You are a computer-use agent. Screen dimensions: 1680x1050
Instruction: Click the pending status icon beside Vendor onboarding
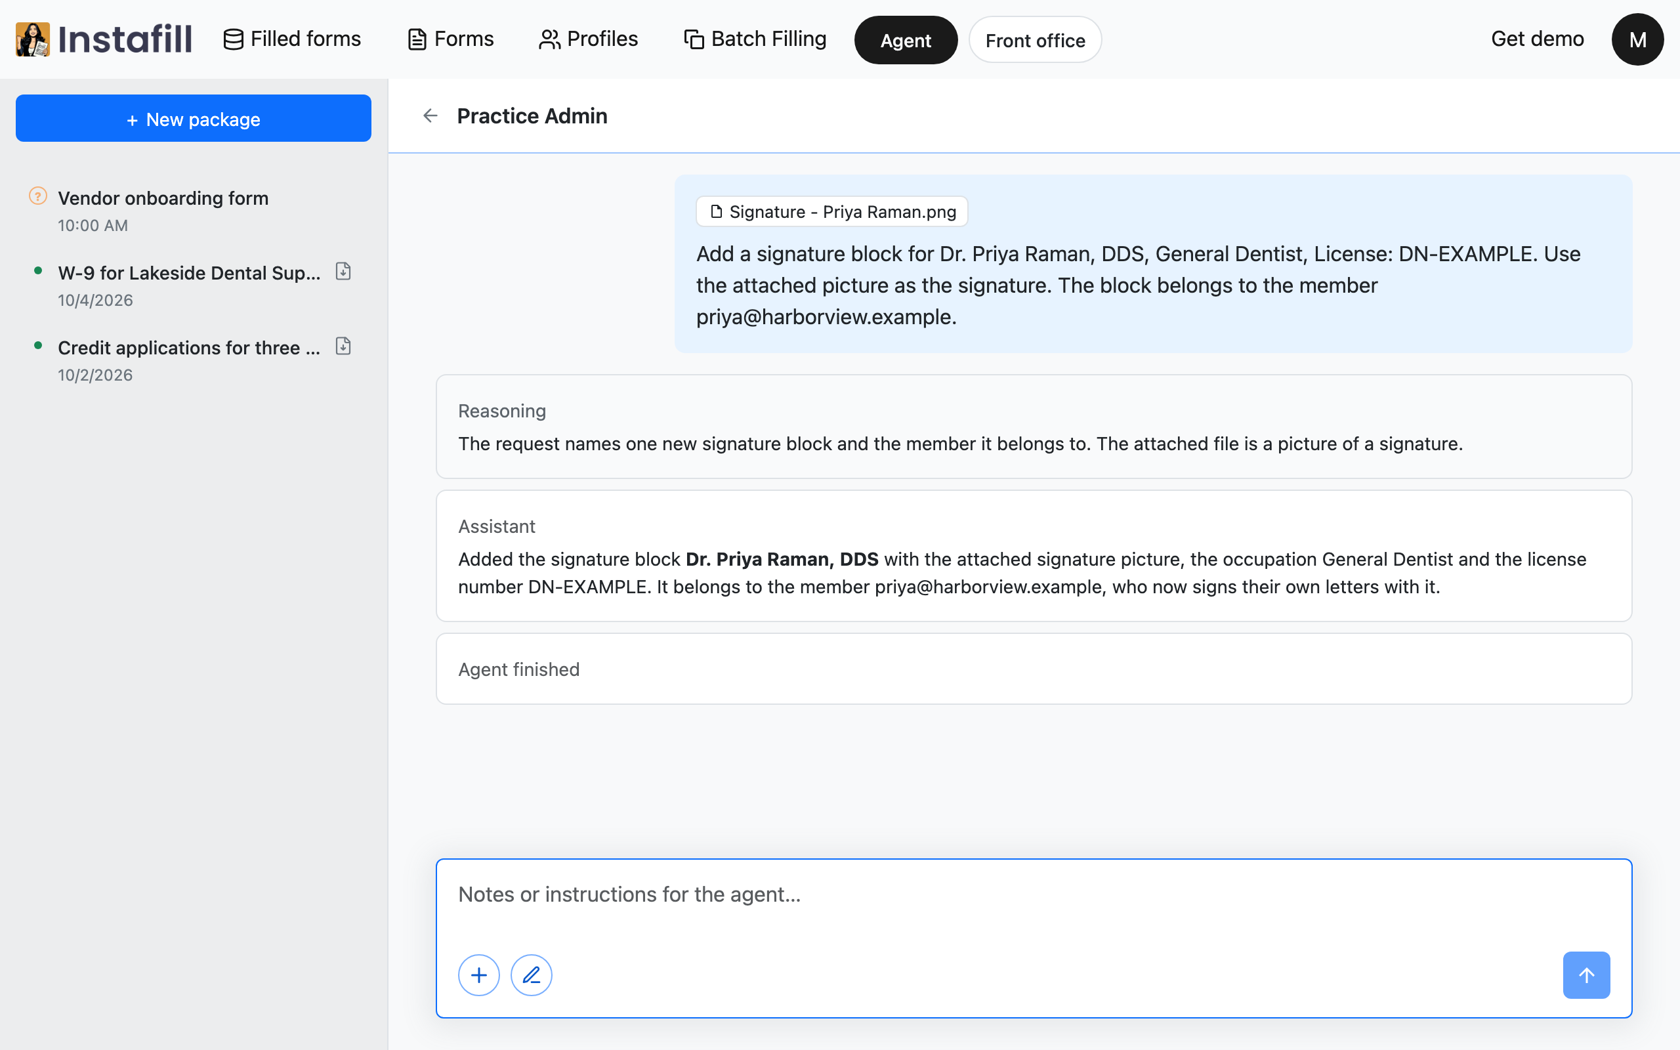coord(37,196)
